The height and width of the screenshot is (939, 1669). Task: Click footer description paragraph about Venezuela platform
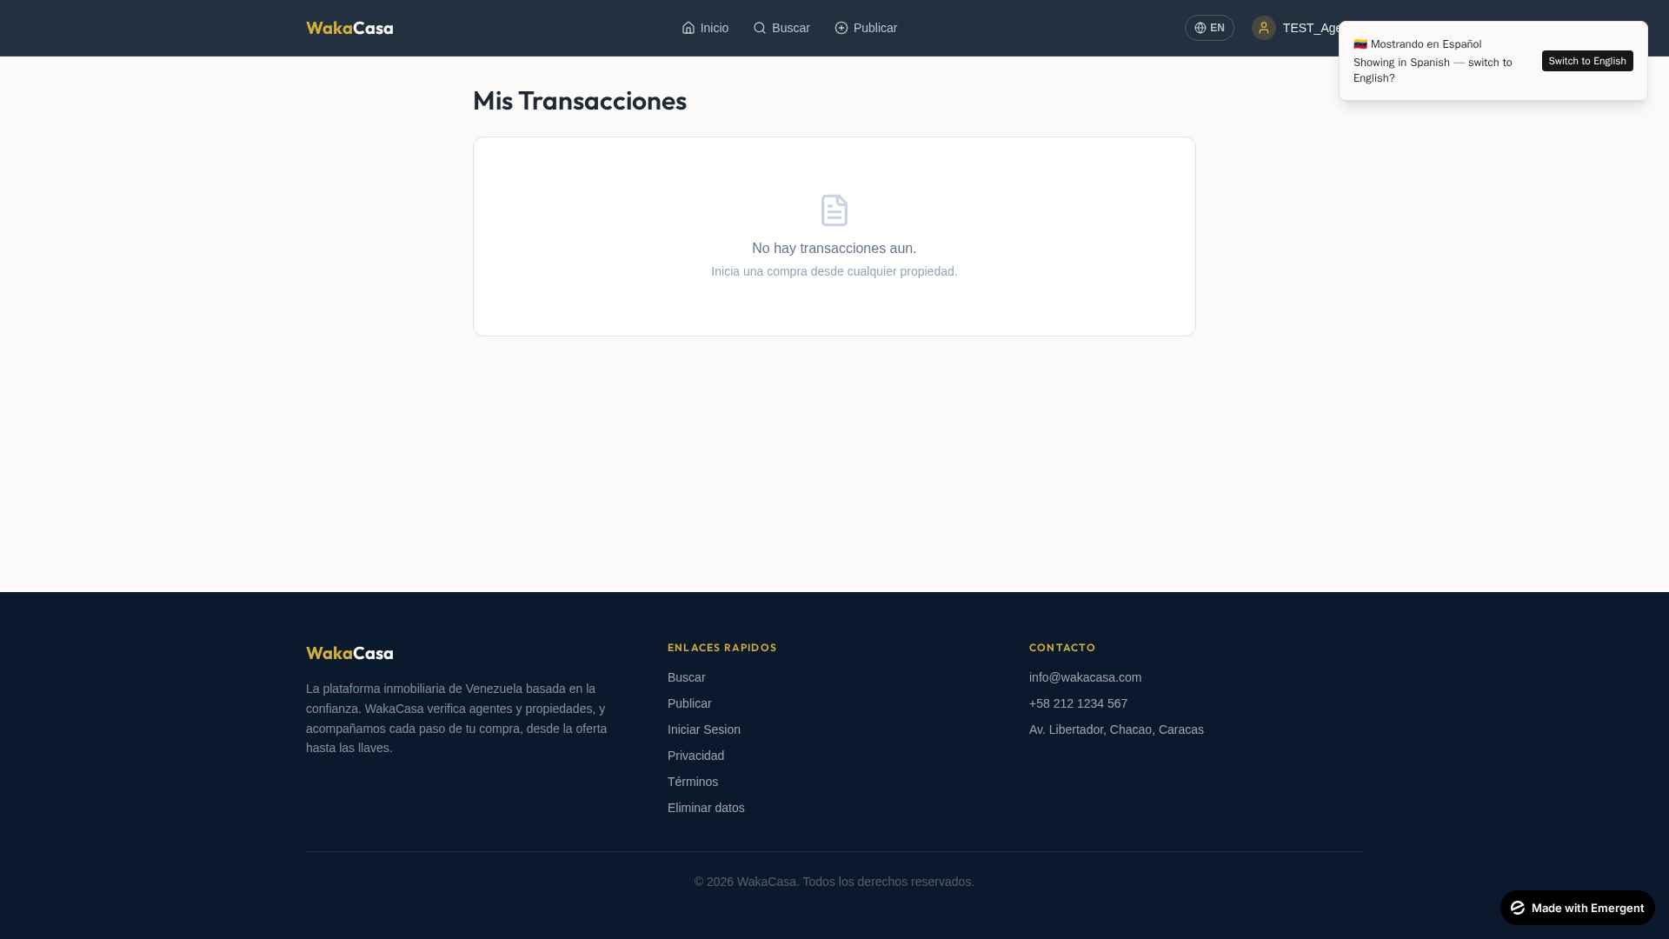coord(458,718)
